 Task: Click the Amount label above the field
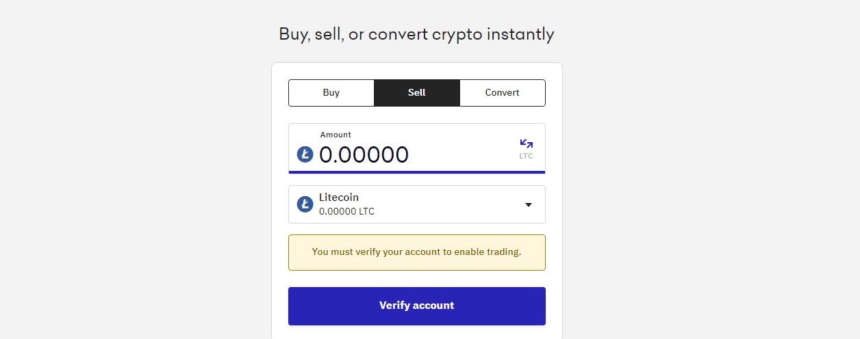[x=336, y=135]
